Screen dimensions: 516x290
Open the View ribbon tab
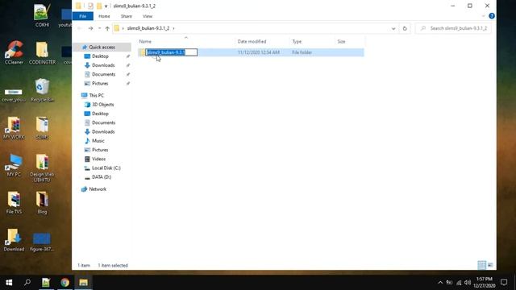click(148, 16)
